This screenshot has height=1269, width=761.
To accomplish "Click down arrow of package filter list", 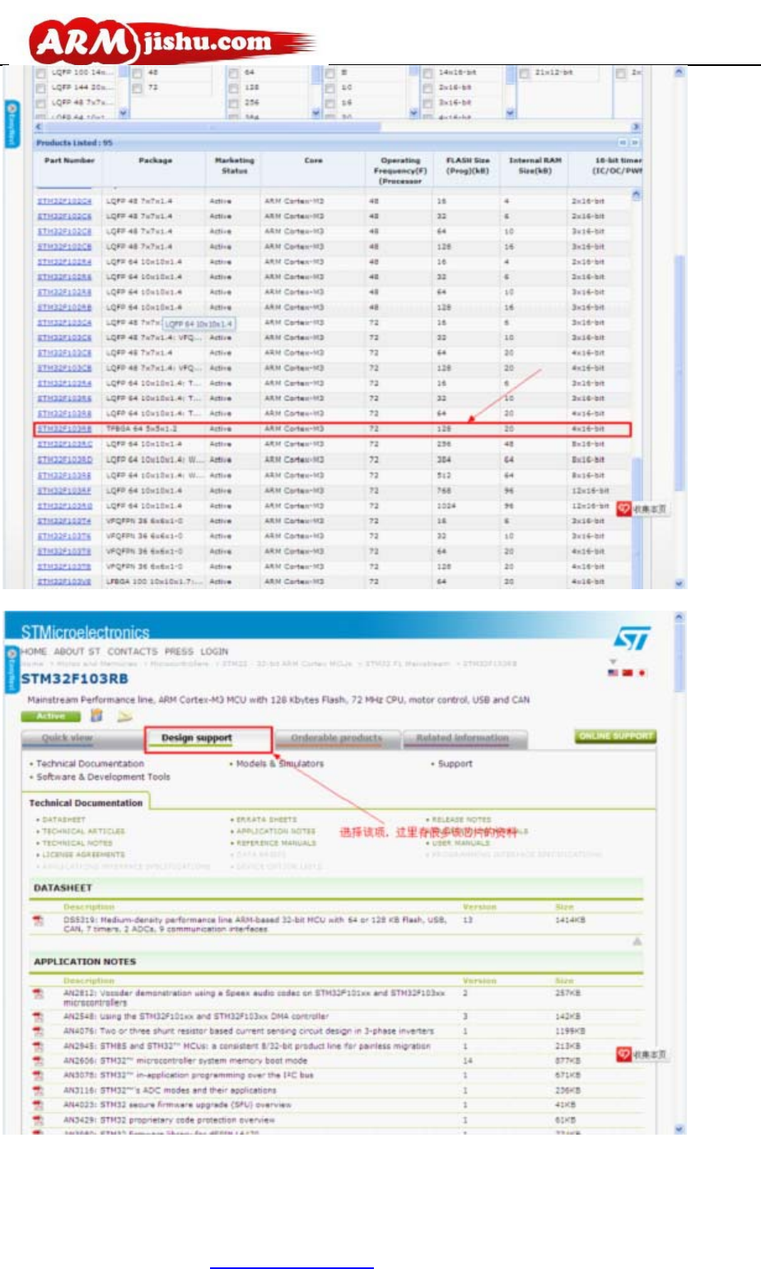I will [x=123, y=113].
